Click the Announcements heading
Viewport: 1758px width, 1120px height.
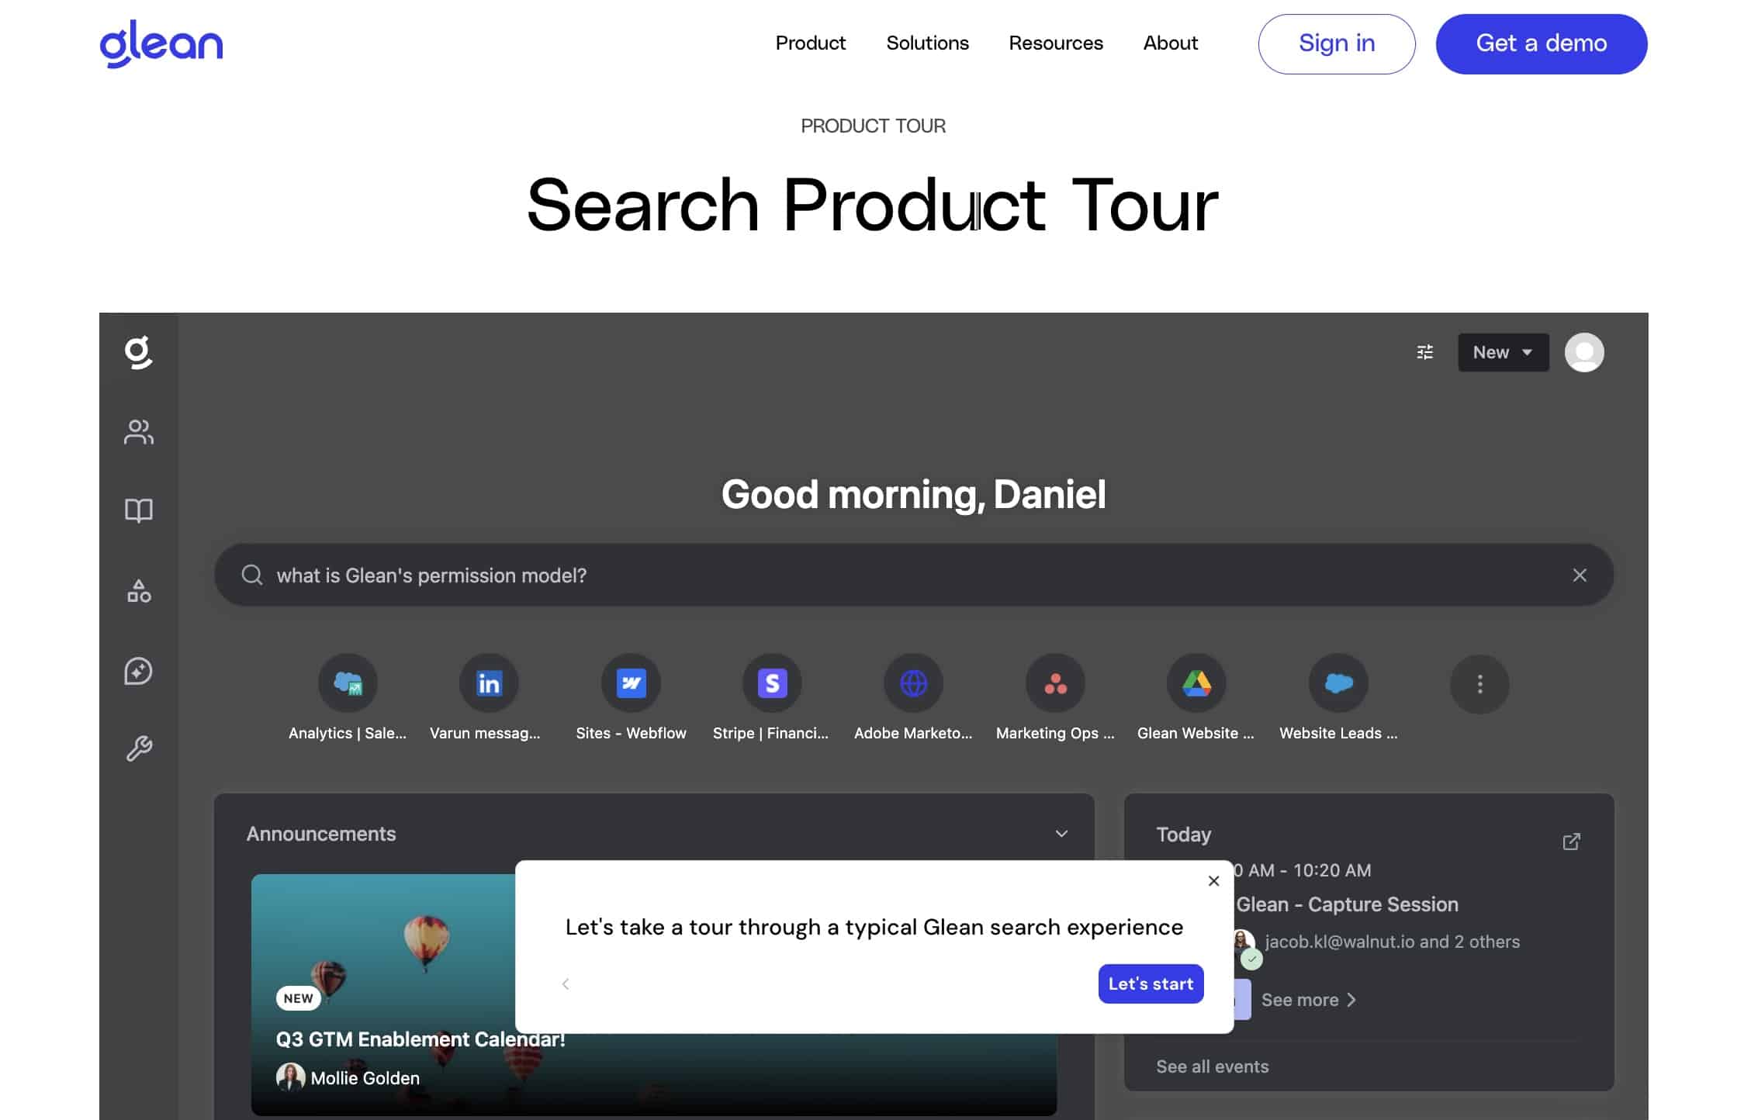point(321,834)
